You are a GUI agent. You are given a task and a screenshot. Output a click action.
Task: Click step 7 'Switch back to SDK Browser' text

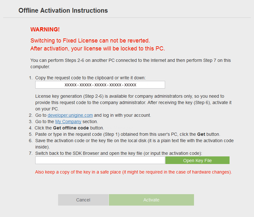118,153
